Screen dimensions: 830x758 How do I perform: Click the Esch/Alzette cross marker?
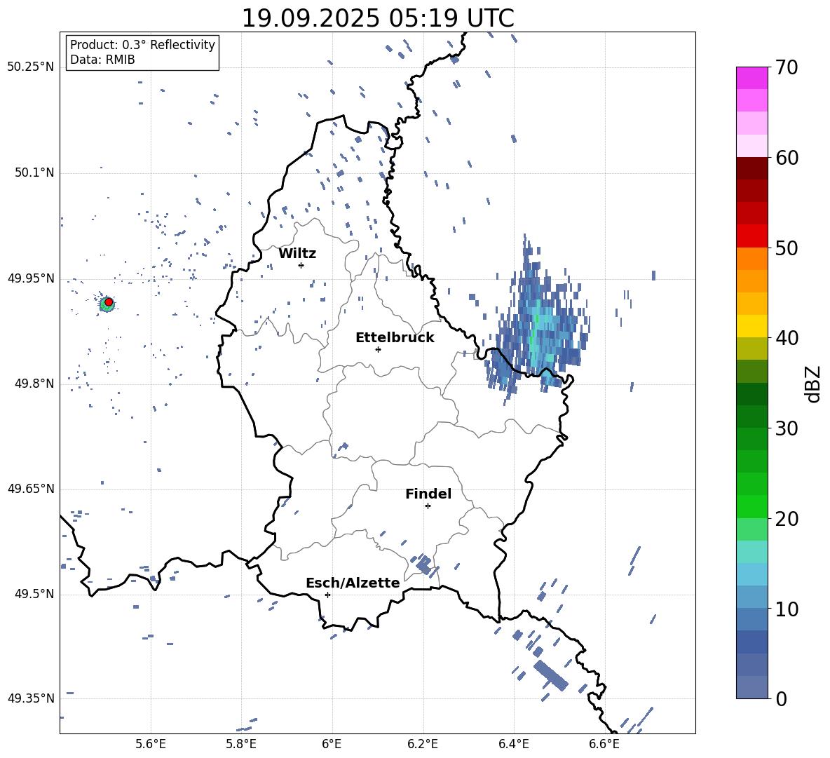(x=327, y=595)
